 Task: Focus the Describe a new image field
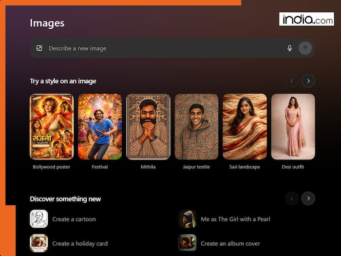[161, 48]
